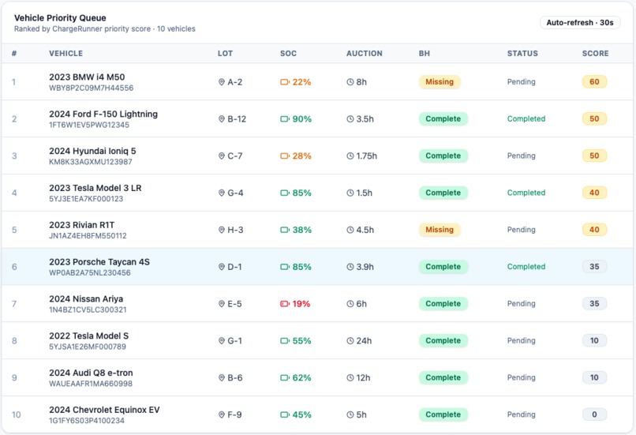
Task: Click lot B-6 location text
Action: click(x=235, y=377)
